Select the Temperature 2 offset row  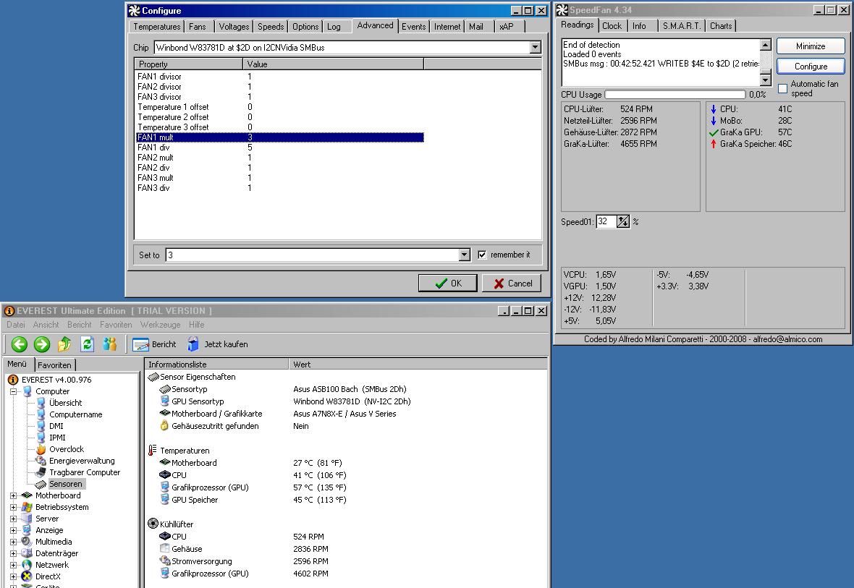tap(280, 117)
